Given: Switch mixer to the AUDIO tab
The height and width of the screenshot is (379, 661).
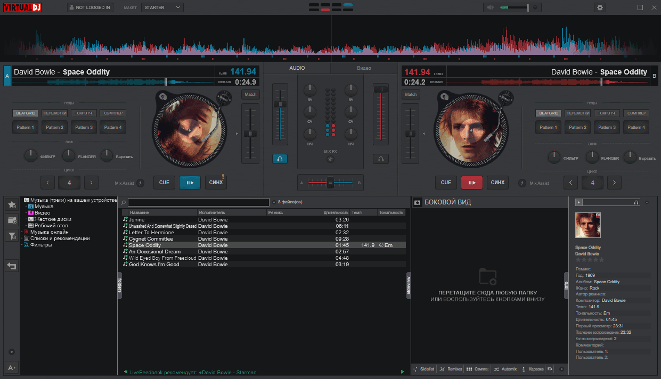Looking at the screenshot, I should [x=297, y=68].
